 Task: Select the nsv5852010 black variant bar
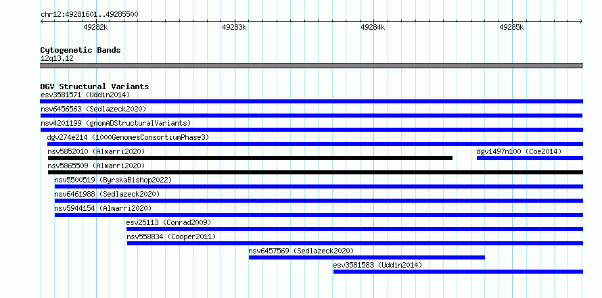click(250, 158)
